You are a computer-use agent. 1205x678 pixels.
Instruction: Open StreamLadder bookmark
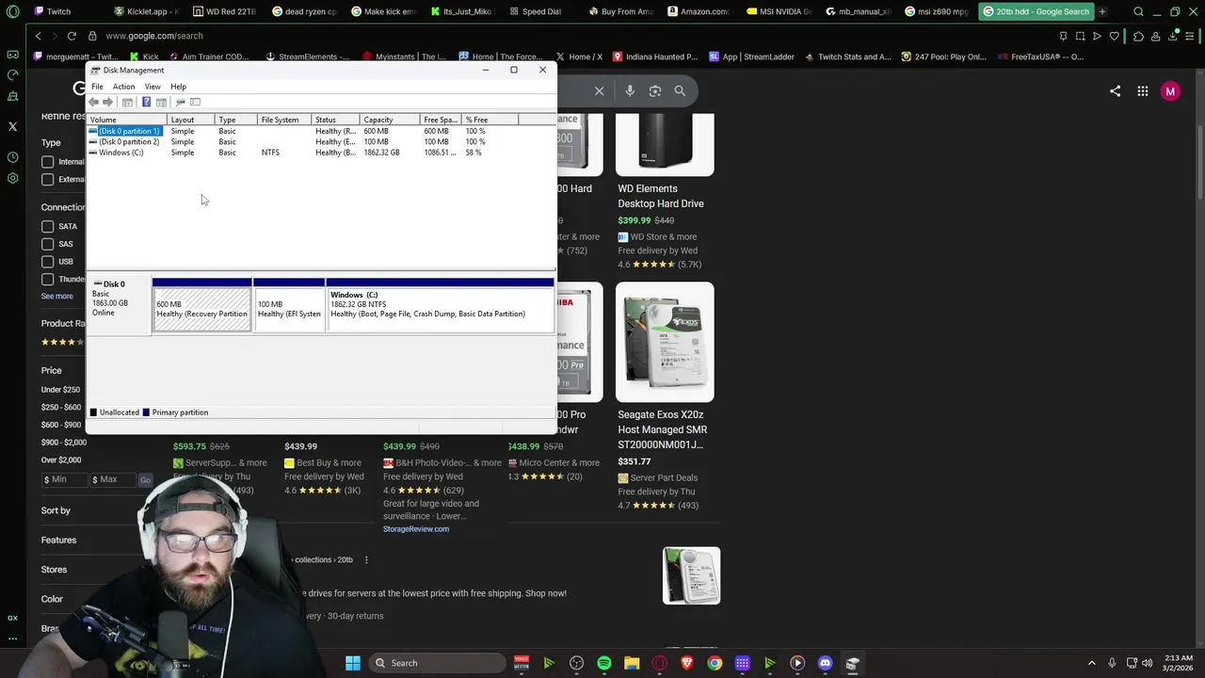click(x=751, y=56)
